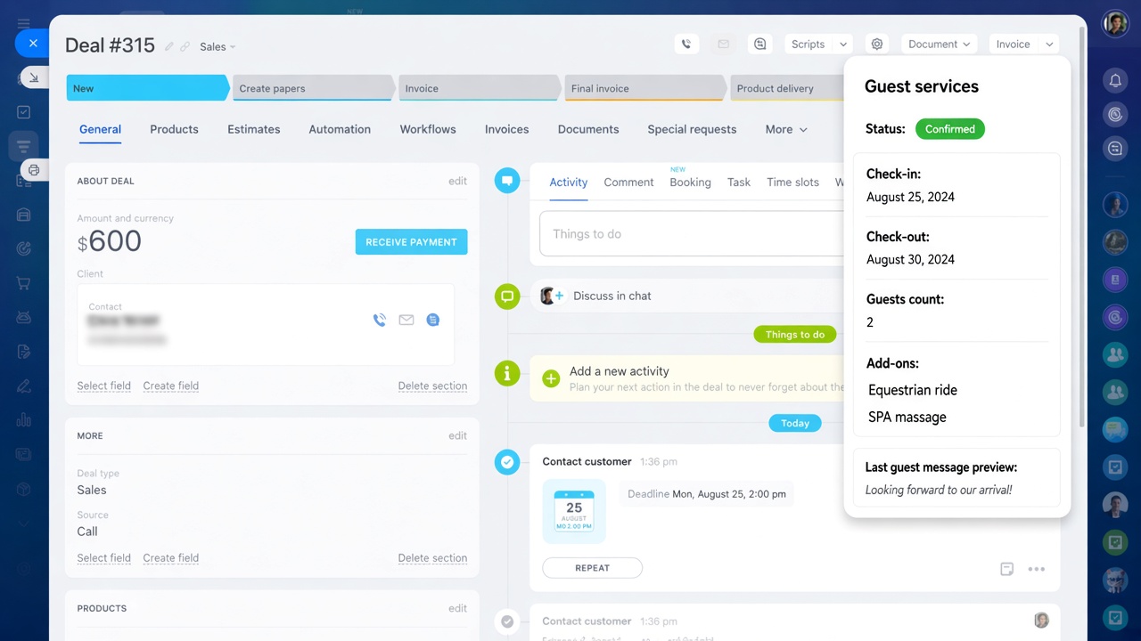Image resolution: width=1141 pixels, height=641 pixels.
Task: Expand the More tabs menu
Action: pos(786,129)
